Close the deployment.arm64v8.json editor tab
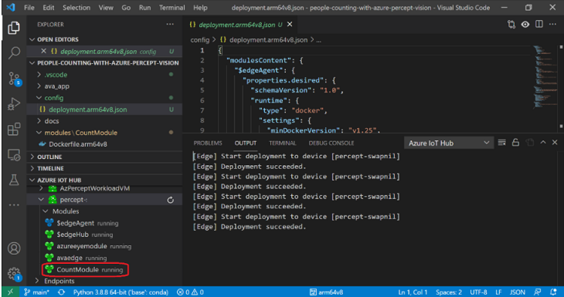Viewport: 564px width, 297px height. click(x=290, y=25)
